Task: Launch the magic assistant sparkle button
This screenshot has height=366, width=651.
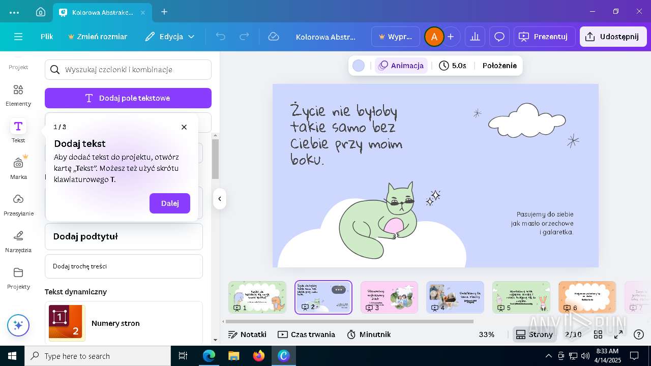Action: pyautogui.click(x=18, y=325)
